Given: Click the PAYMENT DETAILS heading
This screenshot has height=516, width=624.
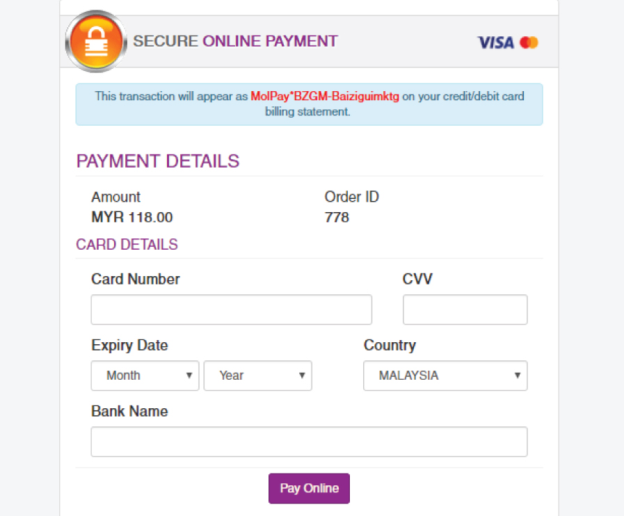Looking at the screenshot, I should pyautogui.click(x=158, y=161).
